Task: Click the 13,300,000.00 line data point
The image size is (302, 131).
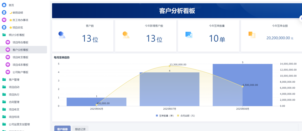Action: tap(170, 66)
